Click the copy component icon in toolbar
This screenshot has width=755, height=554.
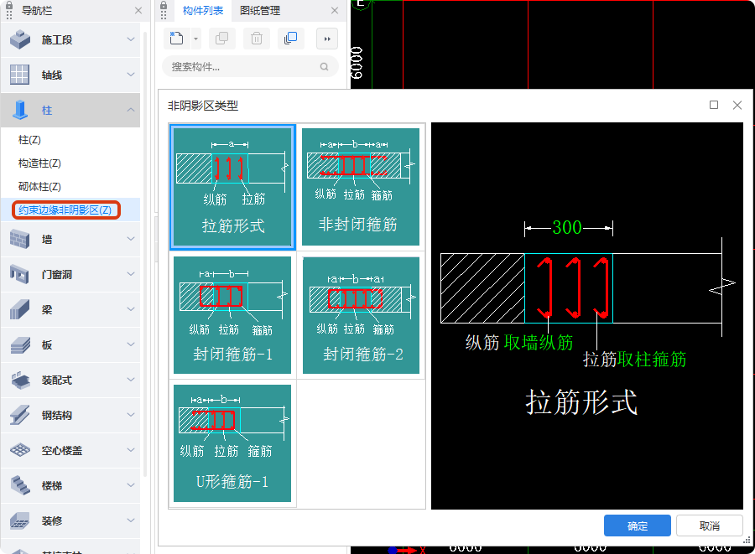click(221, 38)
